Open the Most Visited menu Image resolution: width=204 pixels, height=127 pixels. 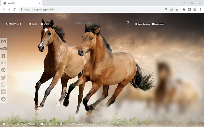13,24
